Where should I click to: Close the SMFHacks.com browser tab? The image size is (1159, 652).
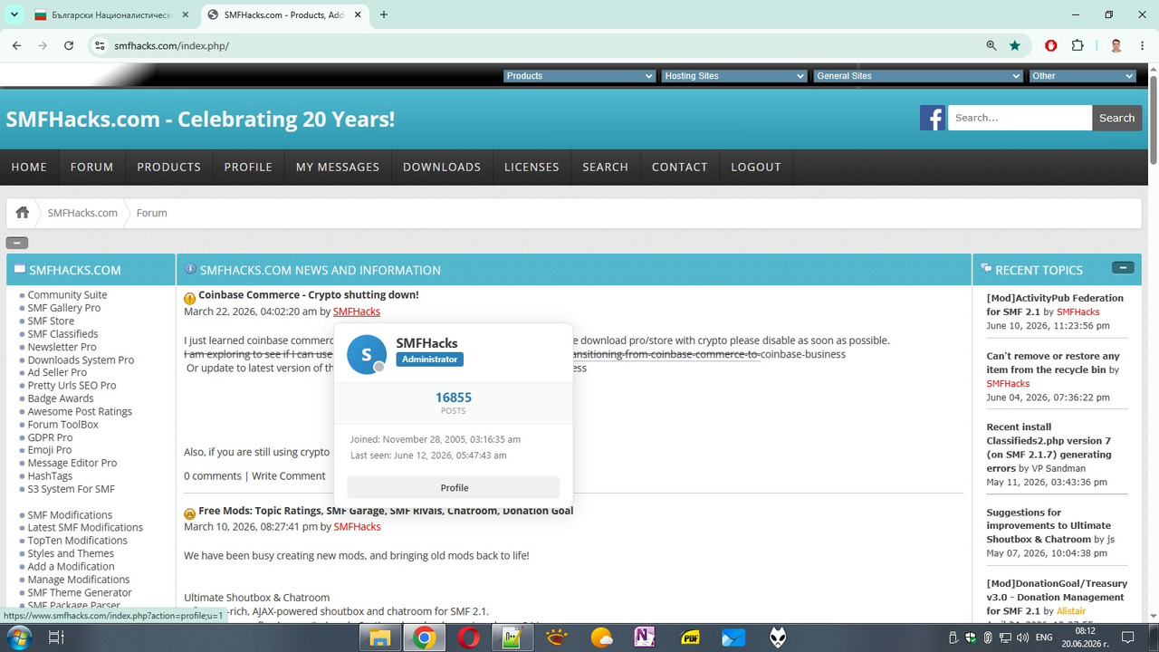pyautogui.click(x=359, y=14)
